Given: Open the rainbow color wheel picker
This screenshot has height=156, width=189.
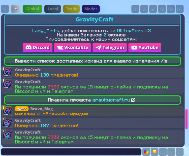Looking at the screenshot, I should click(146, 152).
